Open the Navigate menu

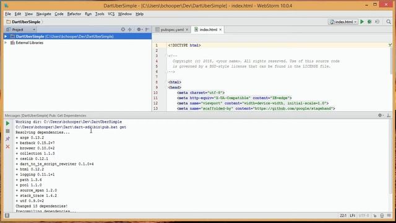(x=43, y=14)
